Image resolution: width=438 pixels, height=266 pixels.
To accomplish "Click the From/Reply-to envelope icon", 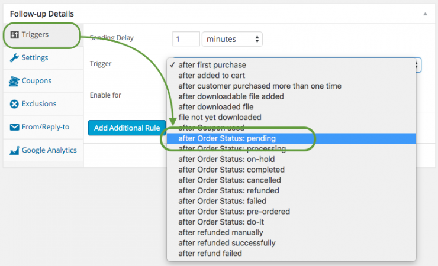I will [x=14, y=127].
